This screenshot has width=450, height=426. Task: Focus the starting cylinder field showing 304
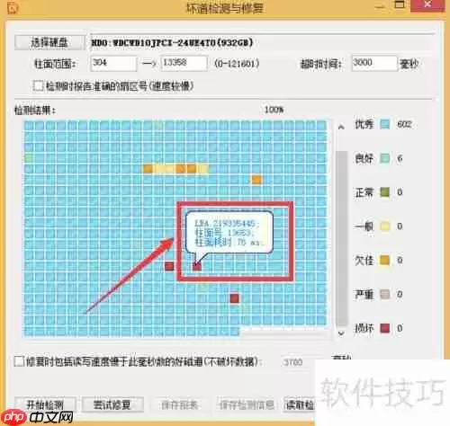coord(113,63)
